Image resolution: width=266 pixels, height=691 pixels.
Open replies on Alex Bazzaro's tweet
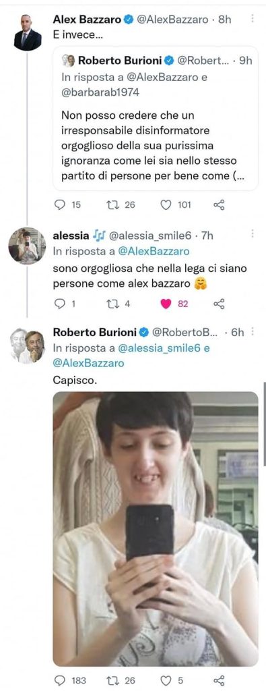[69, 204]
